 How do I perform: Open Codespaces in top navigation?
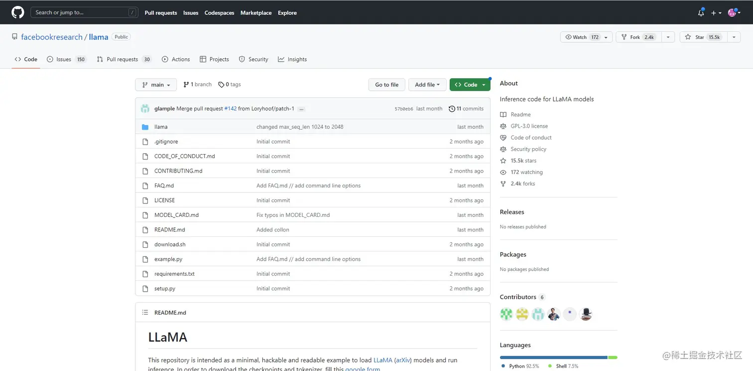tap(219, 13)
